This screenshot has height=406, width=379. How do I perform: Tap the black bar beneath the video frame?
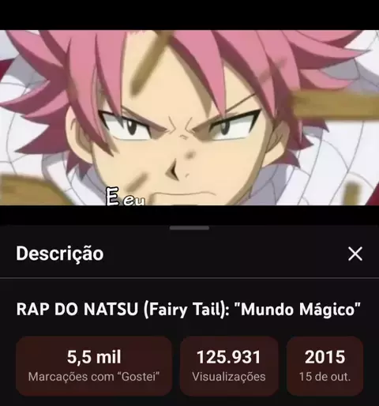pyautogui.click(x=189, y=215)
